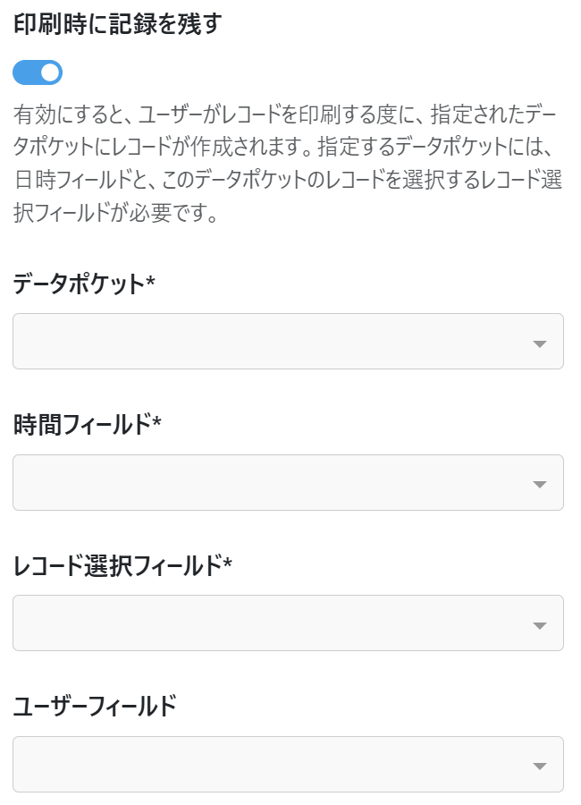Click the データポケット dropdown arrow icon
The image size is (581, 805).
pos(539,343)
